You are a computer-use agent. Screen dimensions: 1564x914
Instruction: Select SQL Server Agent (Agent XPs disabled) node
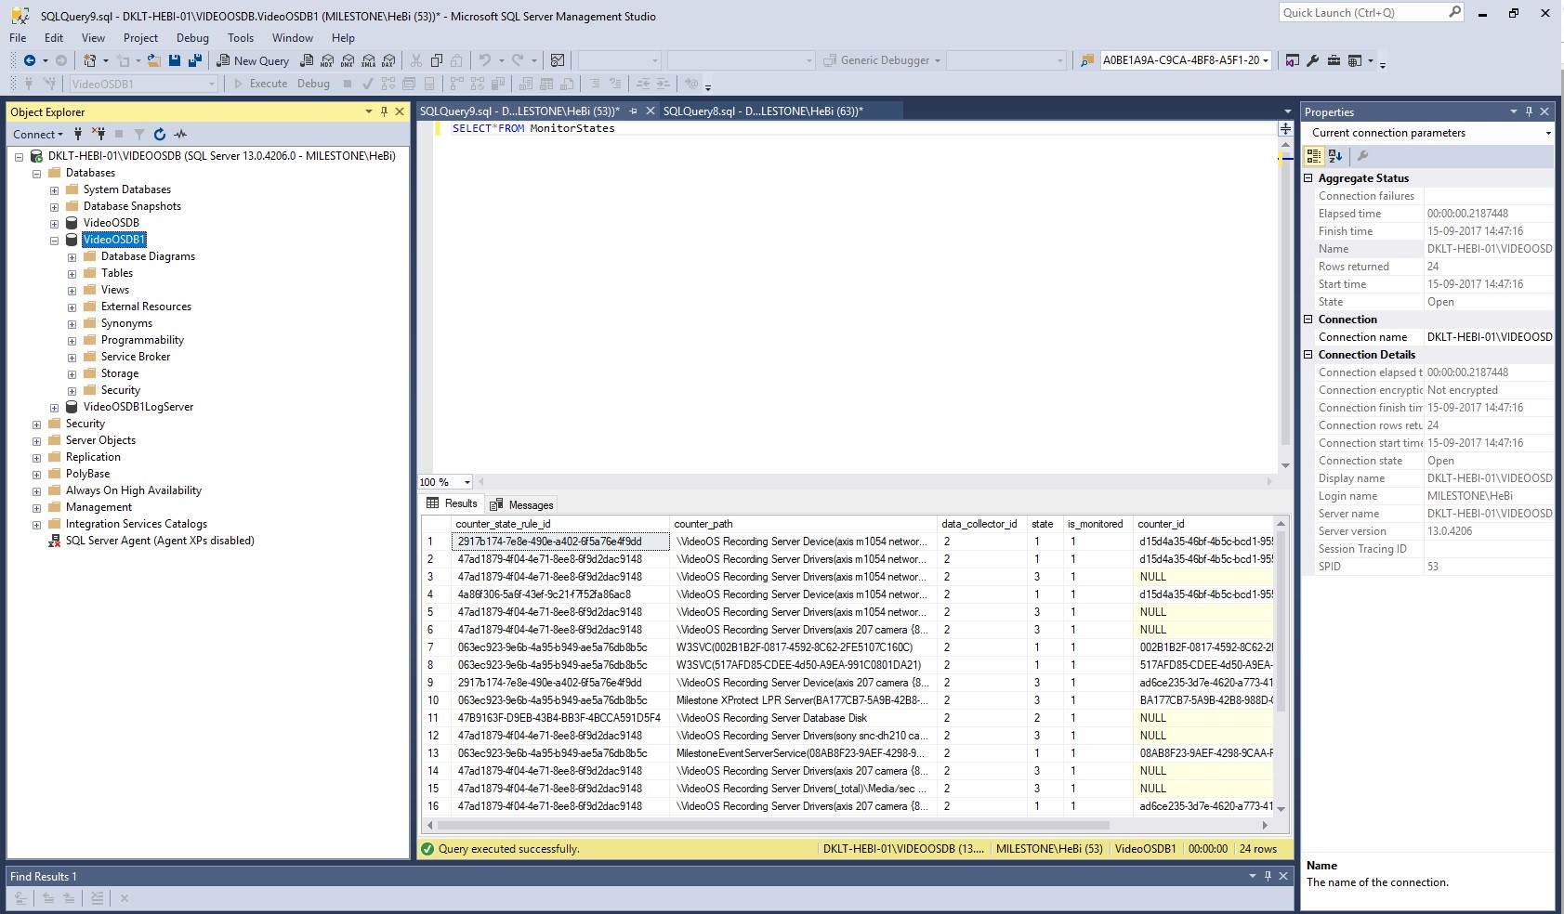[160, 541]
